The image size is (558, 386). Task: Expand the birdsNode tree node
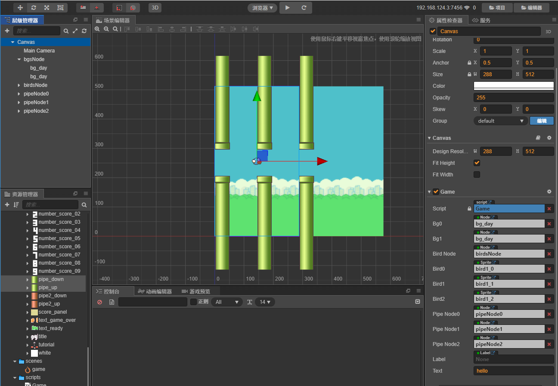(x=19, y=85)
